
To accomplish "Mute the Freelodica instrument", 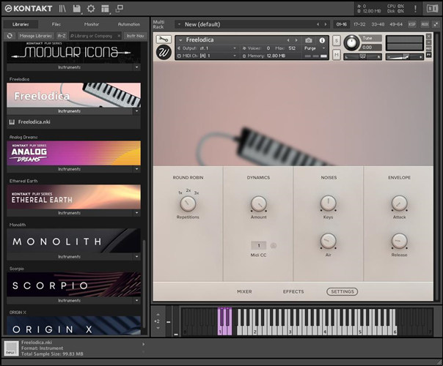I will (x=336, y=55).
